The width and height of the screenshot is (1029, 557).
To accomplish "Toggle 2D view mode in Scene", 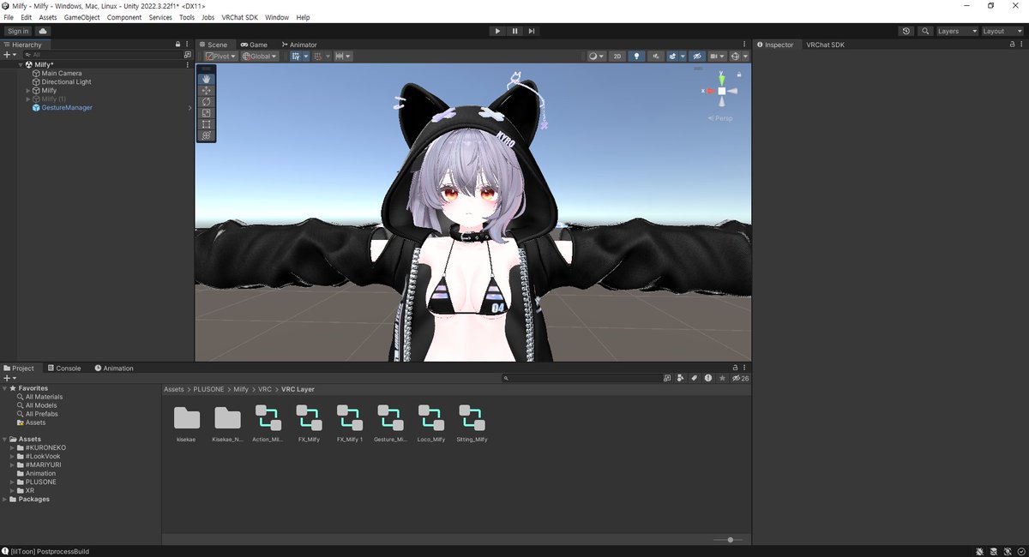I will [617, 56].
